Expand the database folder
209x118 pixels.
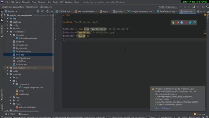click(x=8, y=29)
